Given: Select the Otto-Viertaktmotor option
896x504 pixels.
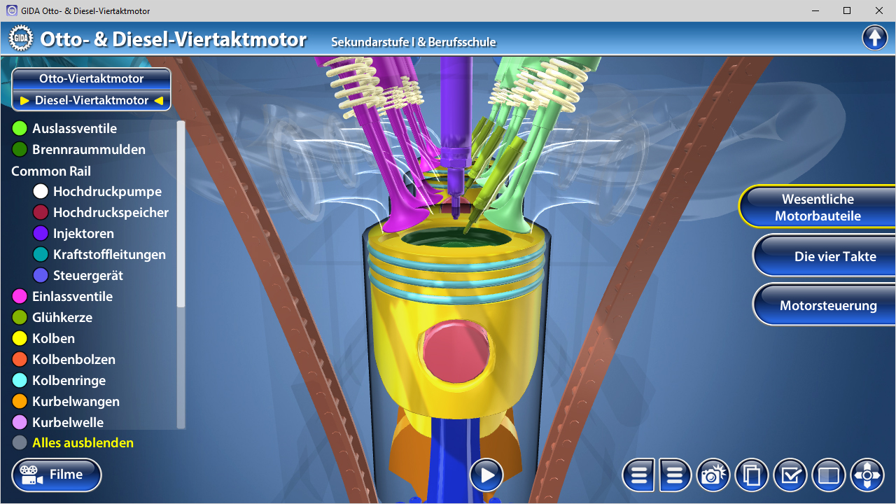Looking at the screenshot, I should pos(92,79).
